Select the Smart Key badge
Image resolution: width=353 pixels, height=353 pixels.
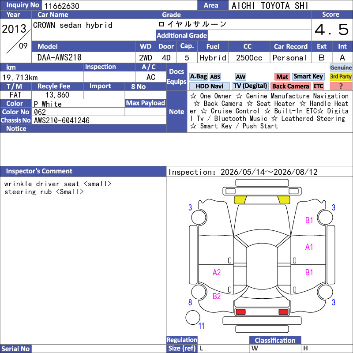click(x=308, y=76)
